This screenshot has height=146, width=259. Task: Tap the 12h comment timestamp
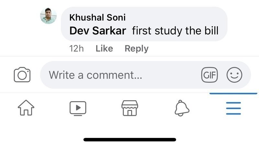tap(77, 49)
